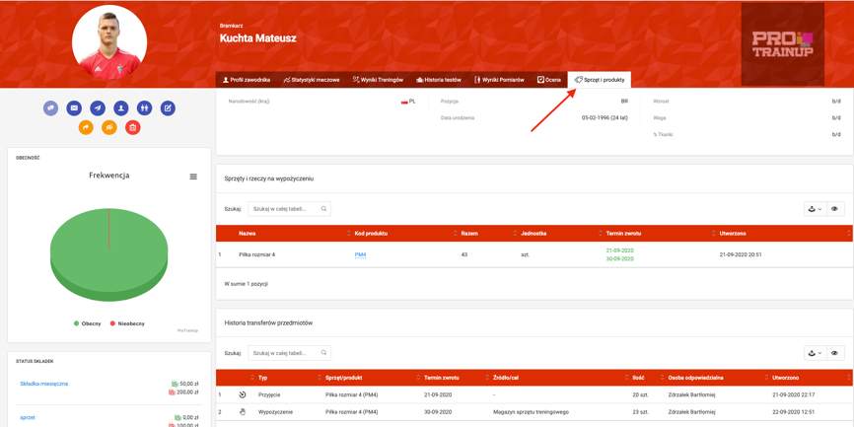Screen dimensions: 854x427
Task: Click the blue two-people icon
Action: pos(144,108)
